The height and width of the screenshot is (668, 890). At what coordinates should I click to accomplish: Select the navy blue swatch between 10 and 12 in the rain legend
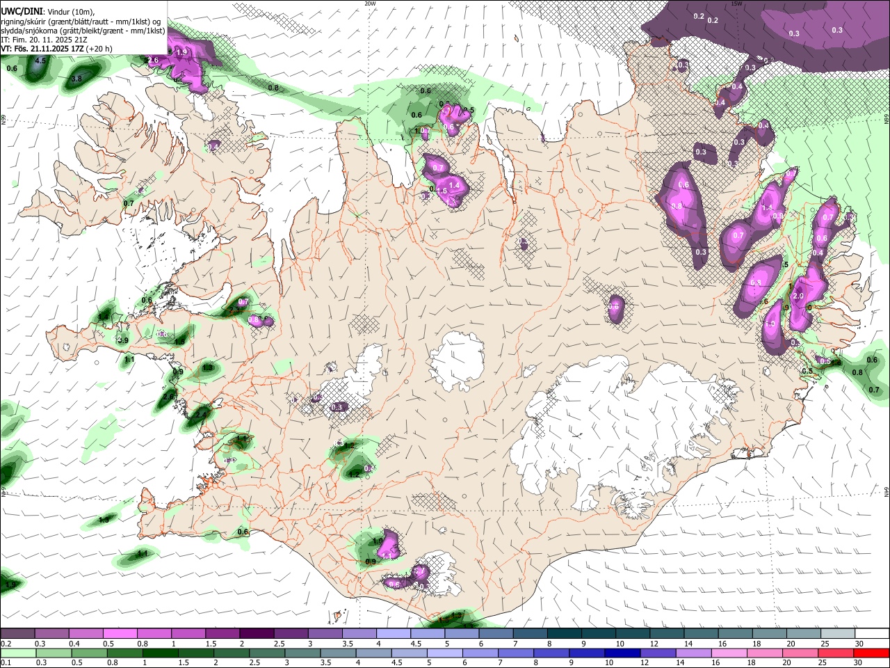pos(622,653)
